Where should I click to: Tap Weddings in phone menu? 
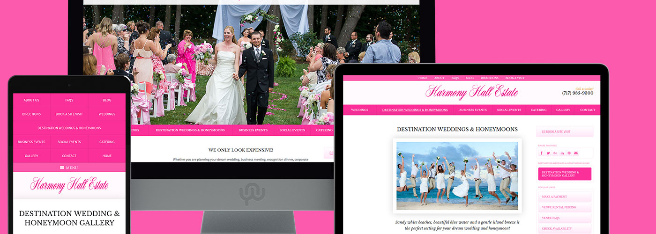[x=107, y=114]
